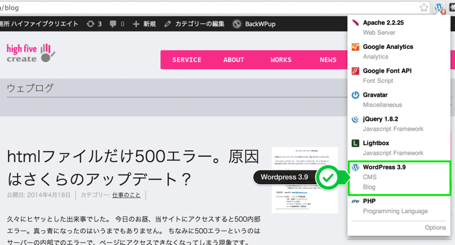
Task: Click the Web Server category text
Action: pyautogui.click(x=379, y=33)
